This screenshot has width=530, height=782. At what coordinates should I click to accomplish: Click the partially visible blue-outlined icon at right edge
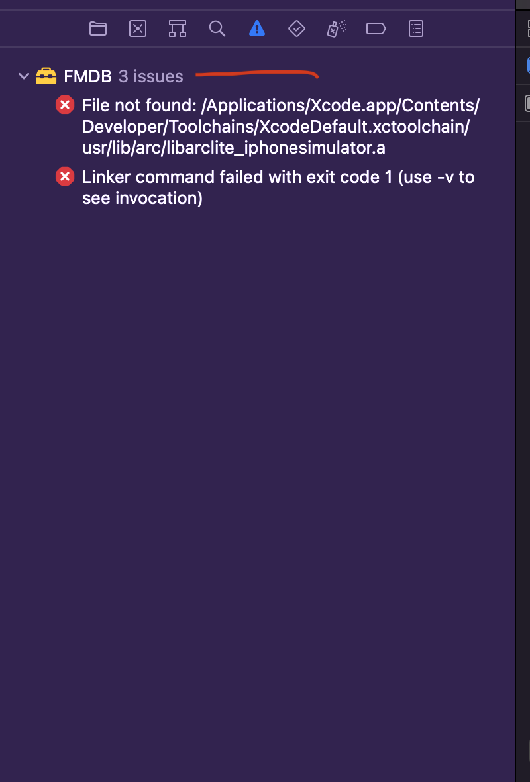pyautogui.click(x=529, y=65)
